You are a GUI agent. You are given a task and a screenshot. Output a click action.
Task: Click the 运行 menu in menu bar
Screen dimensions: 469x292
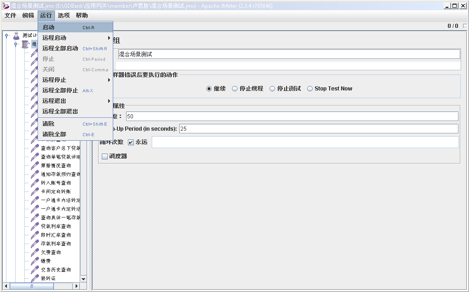tap(46, 16)
